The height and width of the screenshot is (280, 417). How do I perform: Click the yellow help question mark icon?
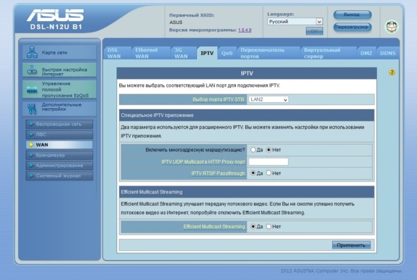pos(392,73)
